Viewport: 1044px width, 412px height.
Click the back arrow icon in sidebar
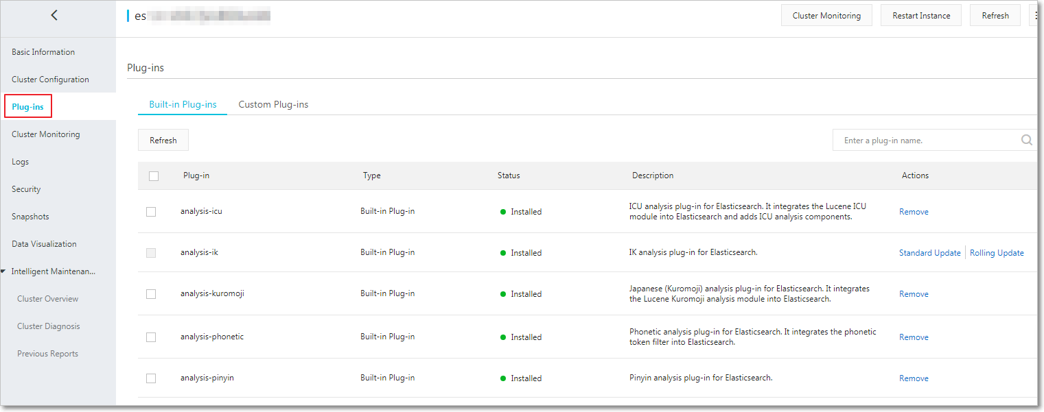(54, 16)
